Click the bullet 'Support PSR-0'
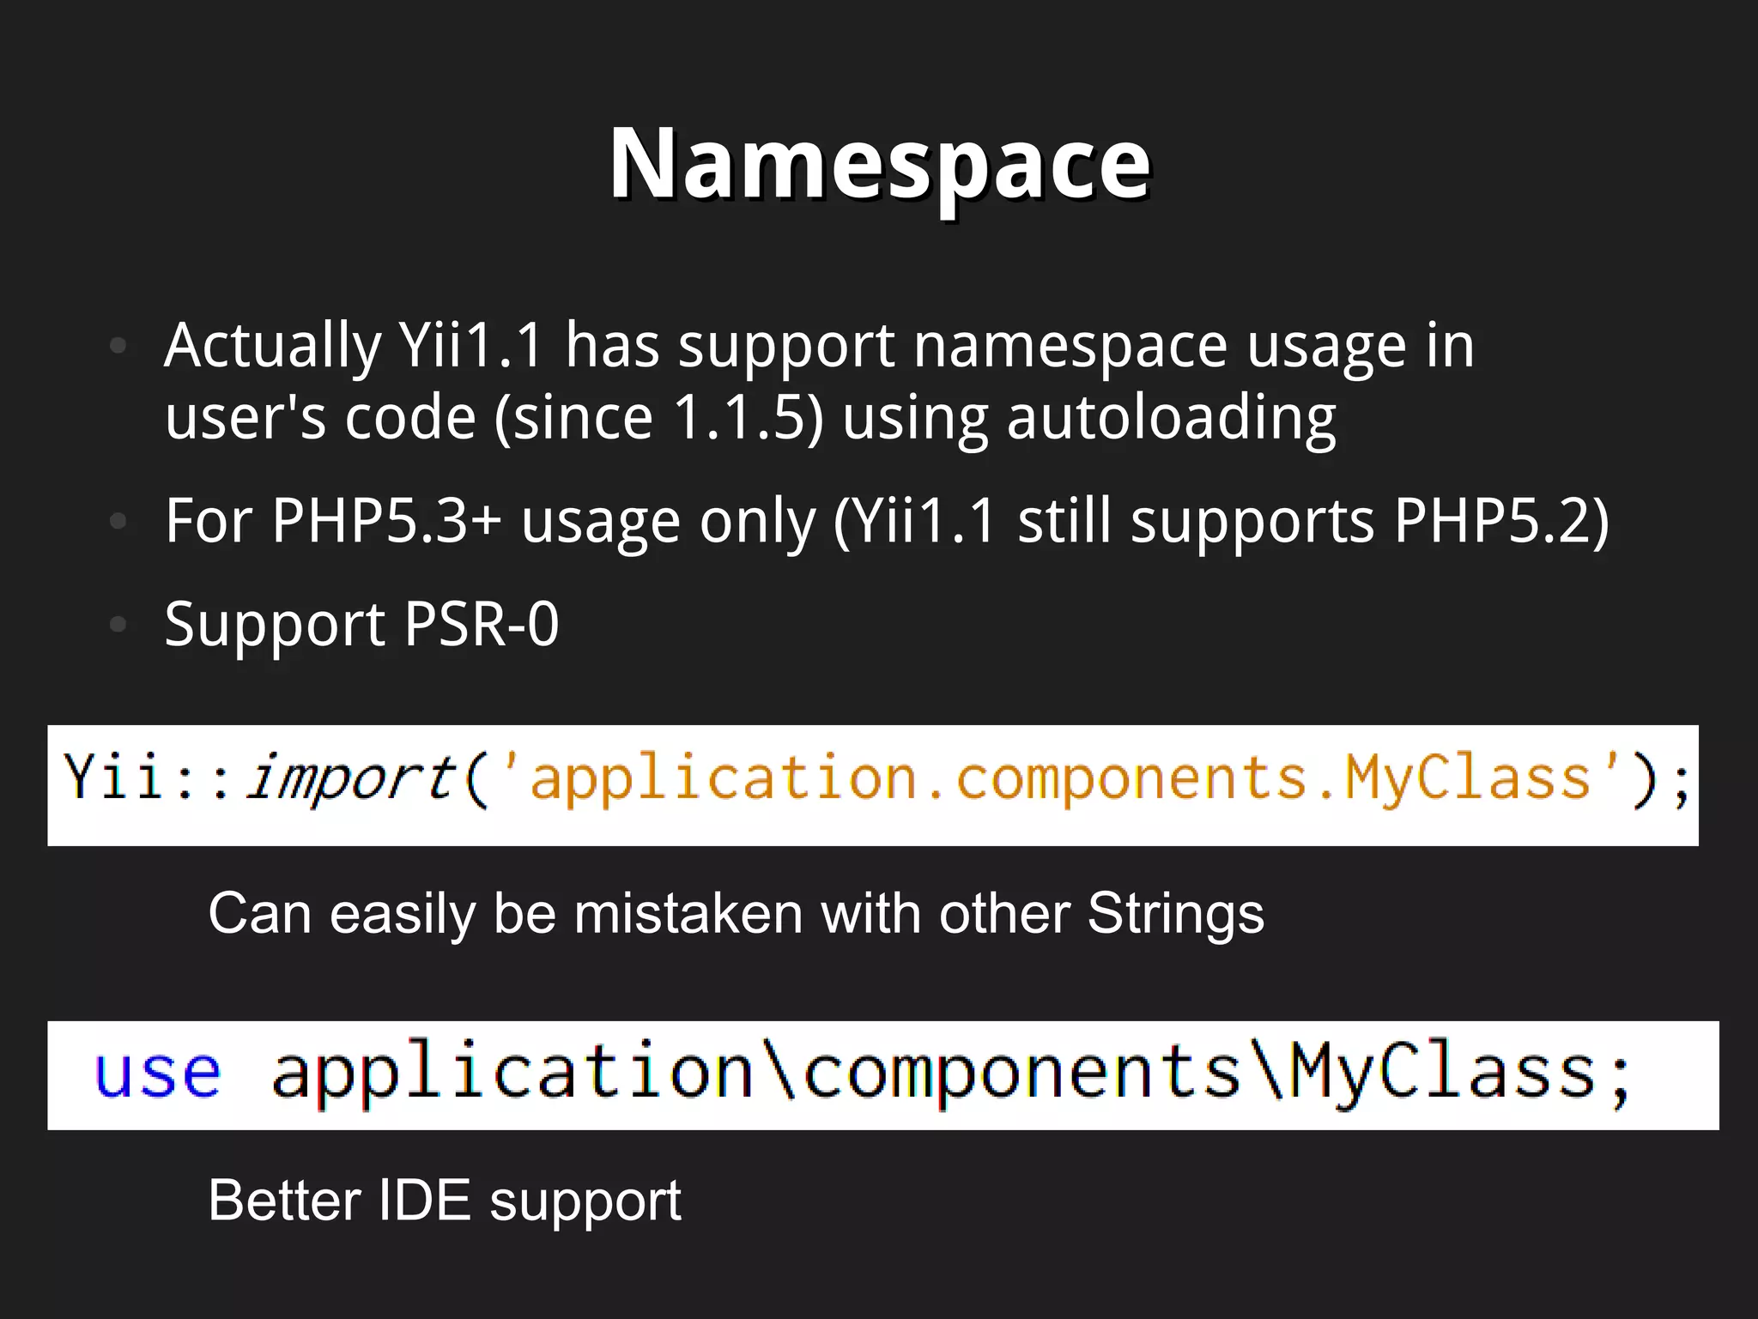The image size is (1758, 1319). coord(361,624)
